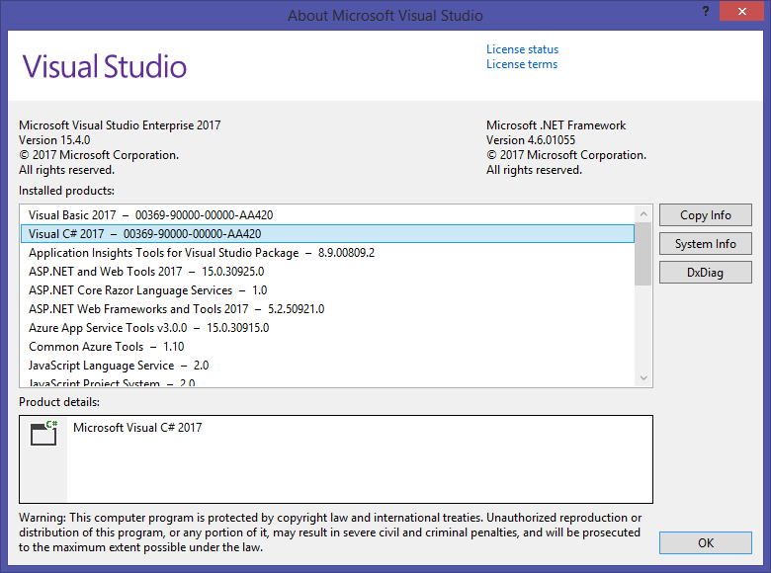
Task: Select the partially visible JavaScript Project System row
Action: click(x=327, y=382)
